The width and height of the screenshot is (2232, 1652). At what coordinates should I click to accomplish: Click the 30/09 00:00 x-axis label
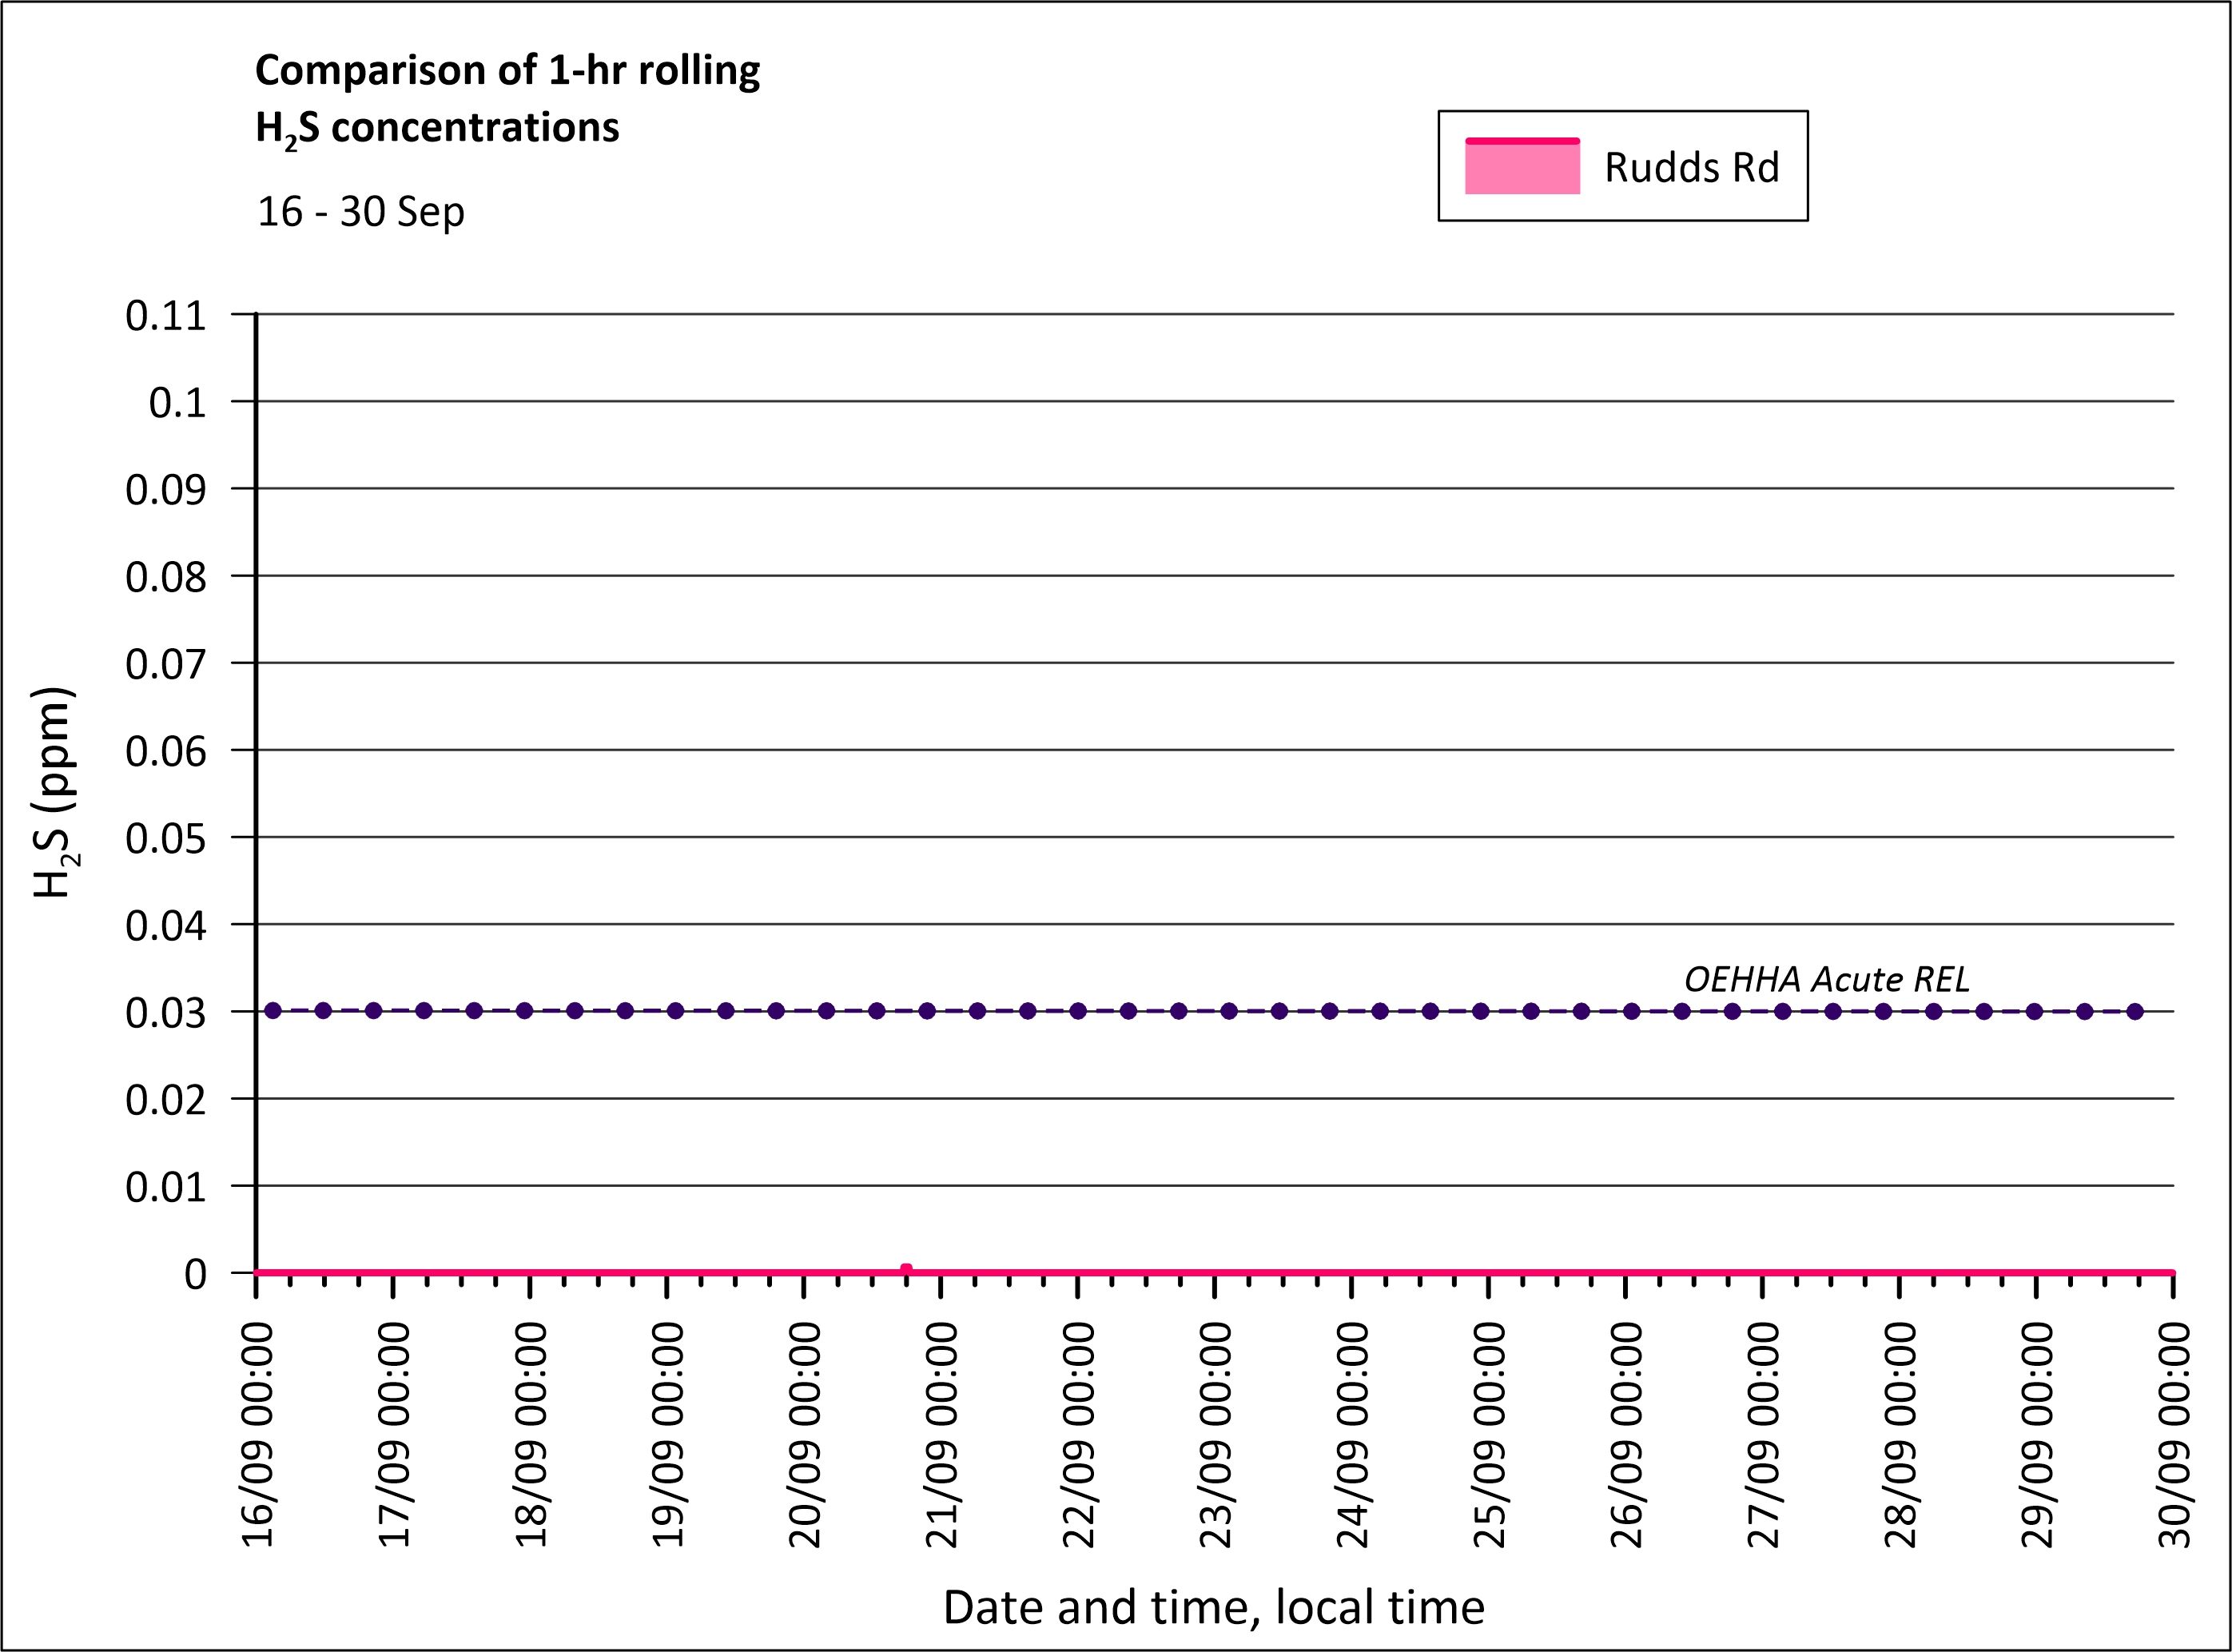[x=2174, y=1434]
